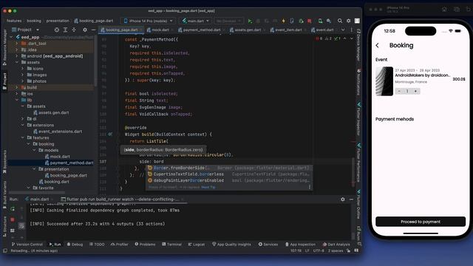Open search everywhere magnifier icon

[340, 21]
